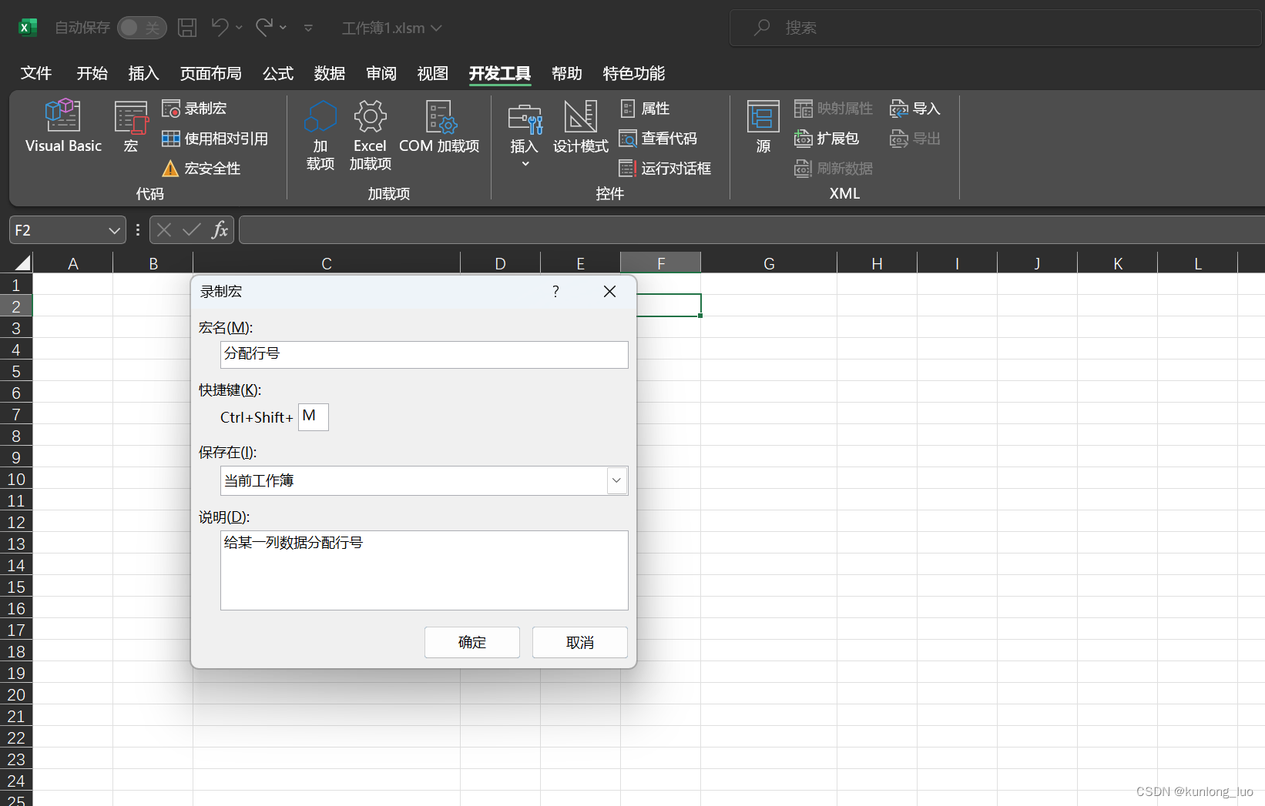Screen dimensions: 1265x806
Task: Open the 宏 macros list
Action: 131,126
